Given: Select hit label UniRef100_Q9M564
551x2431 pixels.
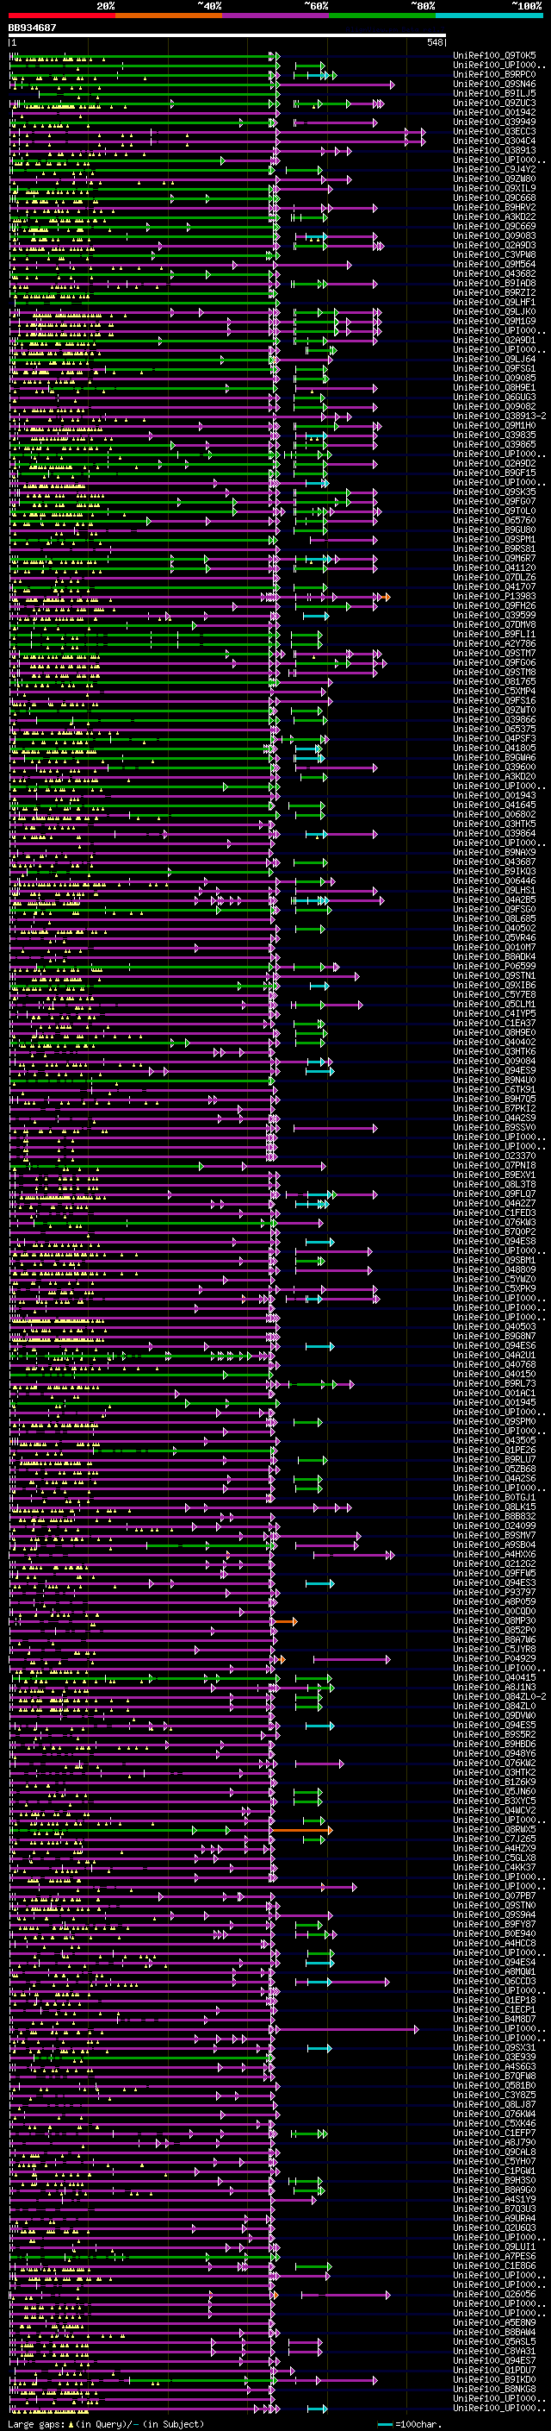Looking at the screenshot, I should (x=494, y=264).
